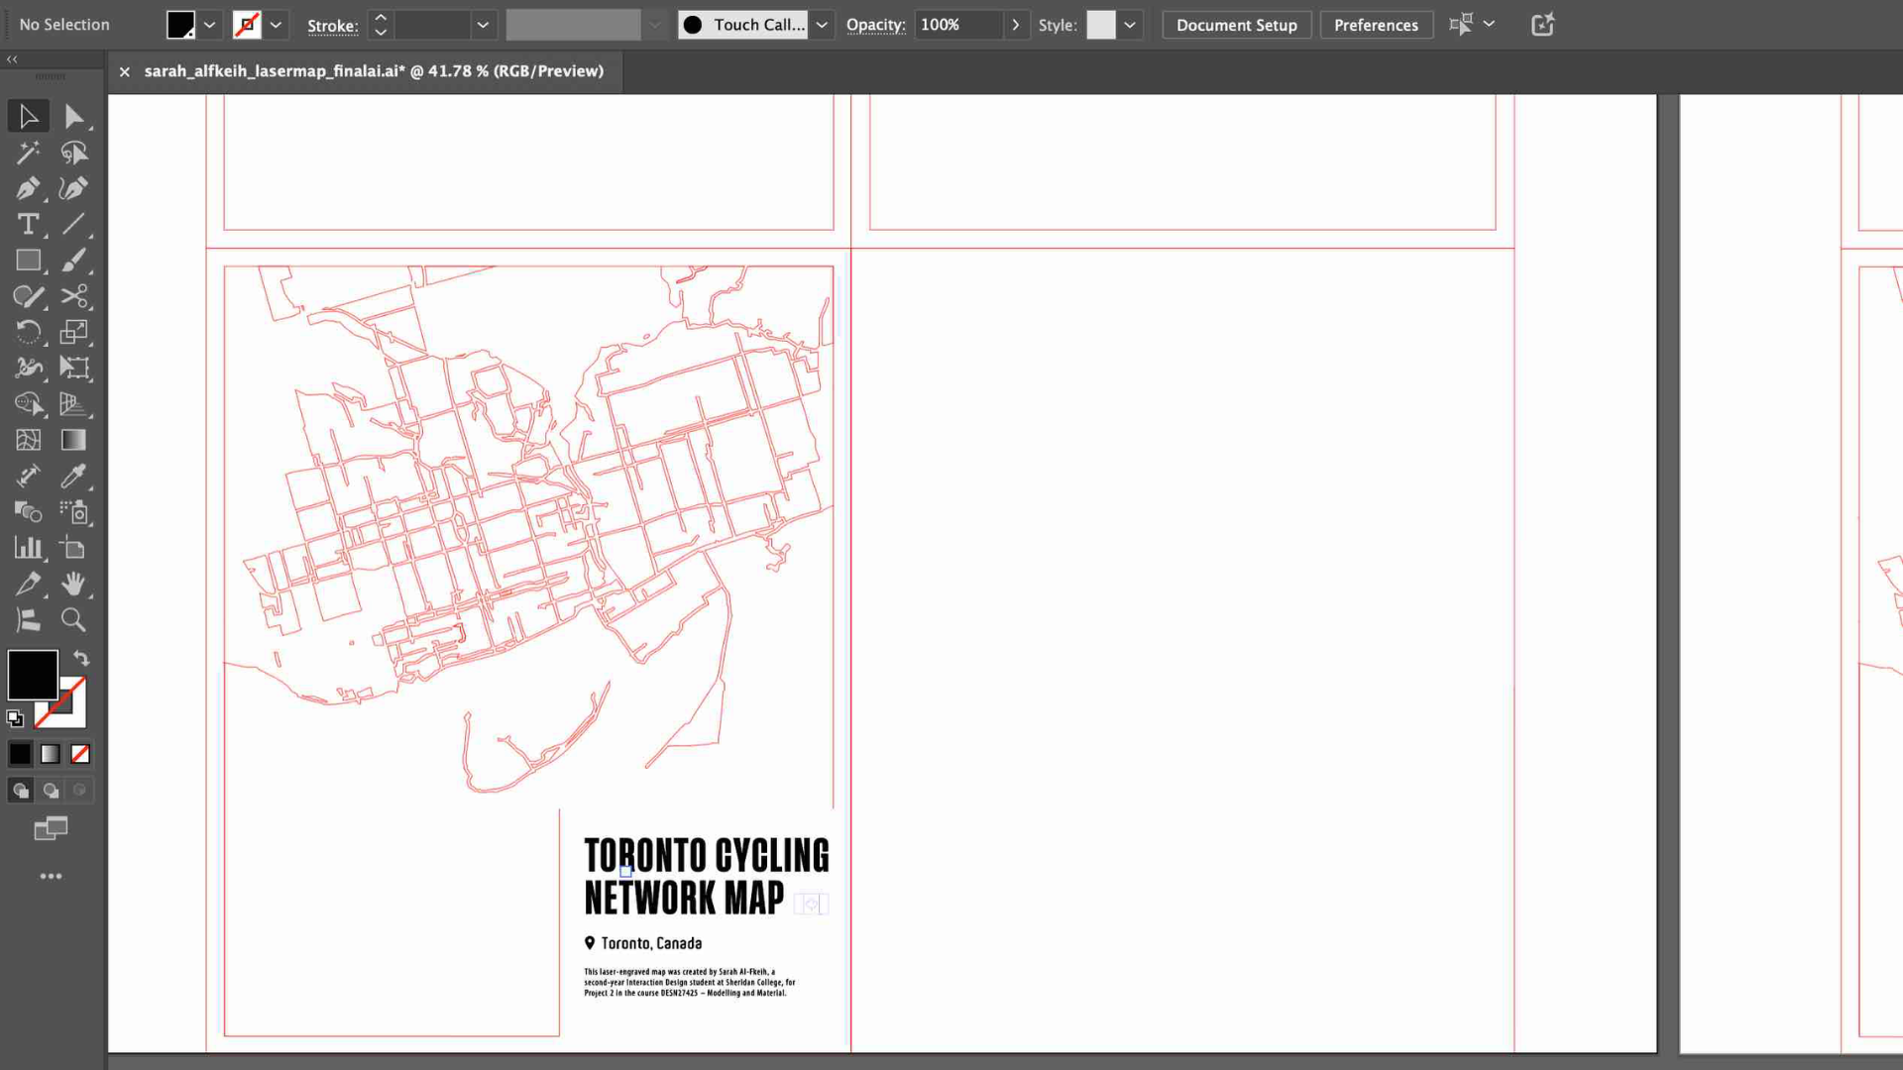This screenshot has height=1070, width=1903.
Task: Pick the Rotate tool
Action: 29,332
